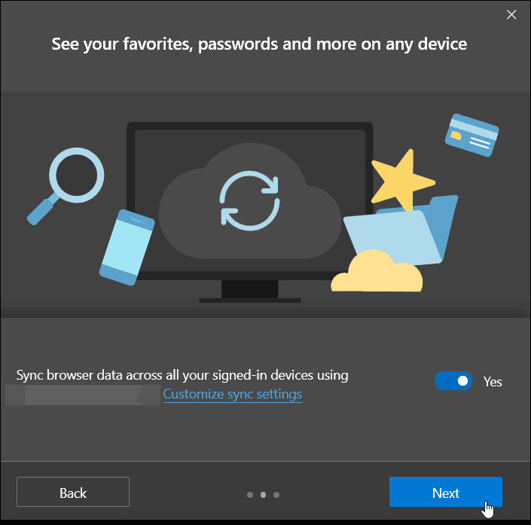531x525 pixels.
Task: Close the dialog with the X icon
Action: [x=511, y=14]
